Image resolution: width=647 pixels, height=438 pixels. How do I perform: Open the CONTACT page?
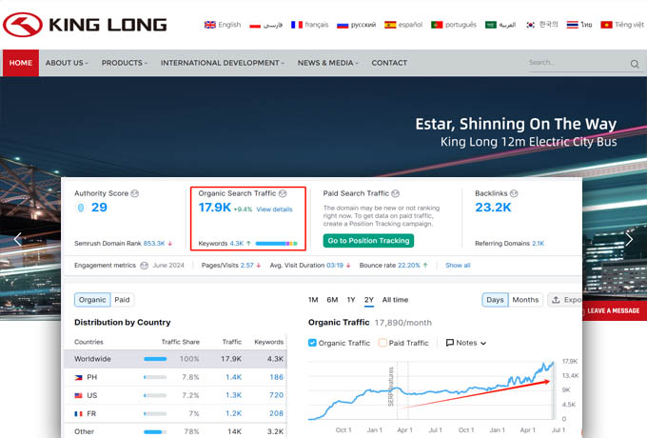click(x=389, y=63)
